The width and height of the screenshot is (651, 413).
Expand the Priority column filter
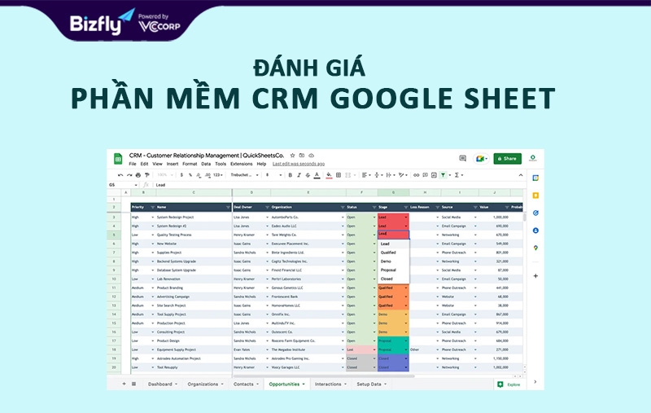pyautogui.click(x=151, y=207)
